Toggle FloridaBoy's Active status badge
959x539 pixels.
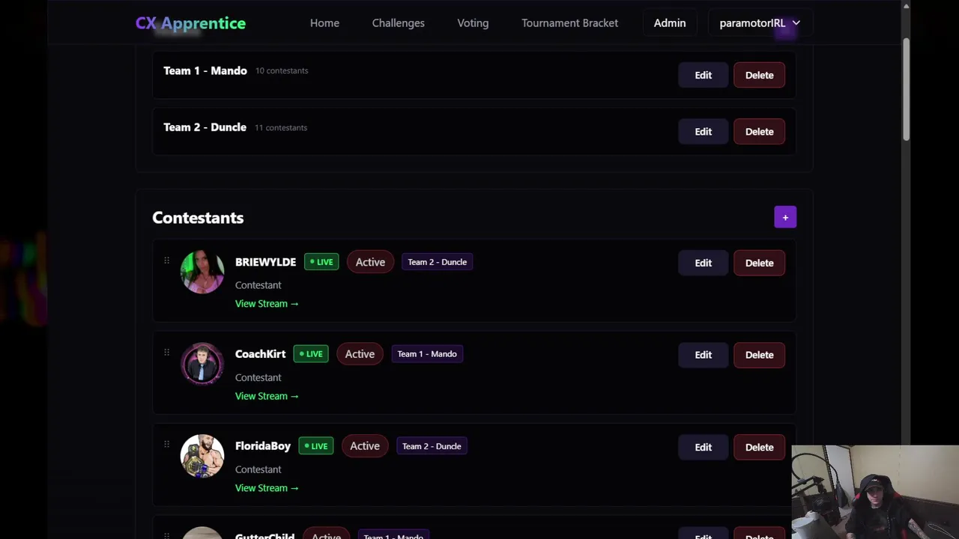tap(365, 446)
